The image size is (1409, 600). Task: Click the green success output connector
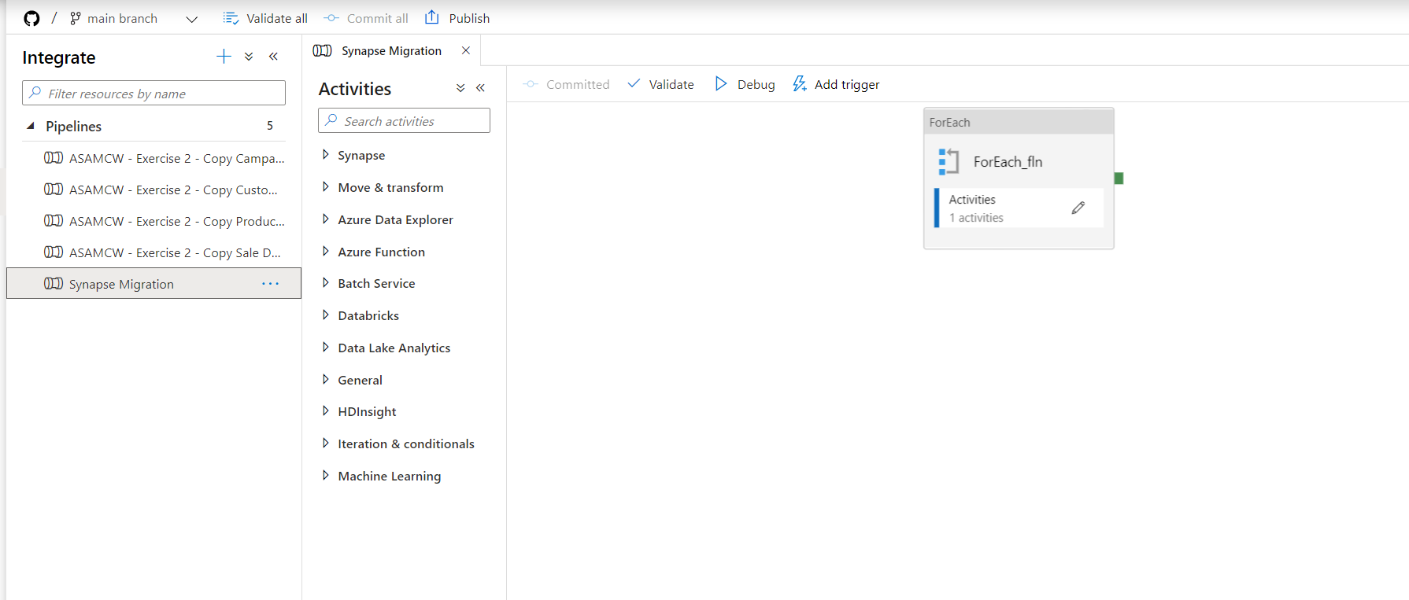1119,179
